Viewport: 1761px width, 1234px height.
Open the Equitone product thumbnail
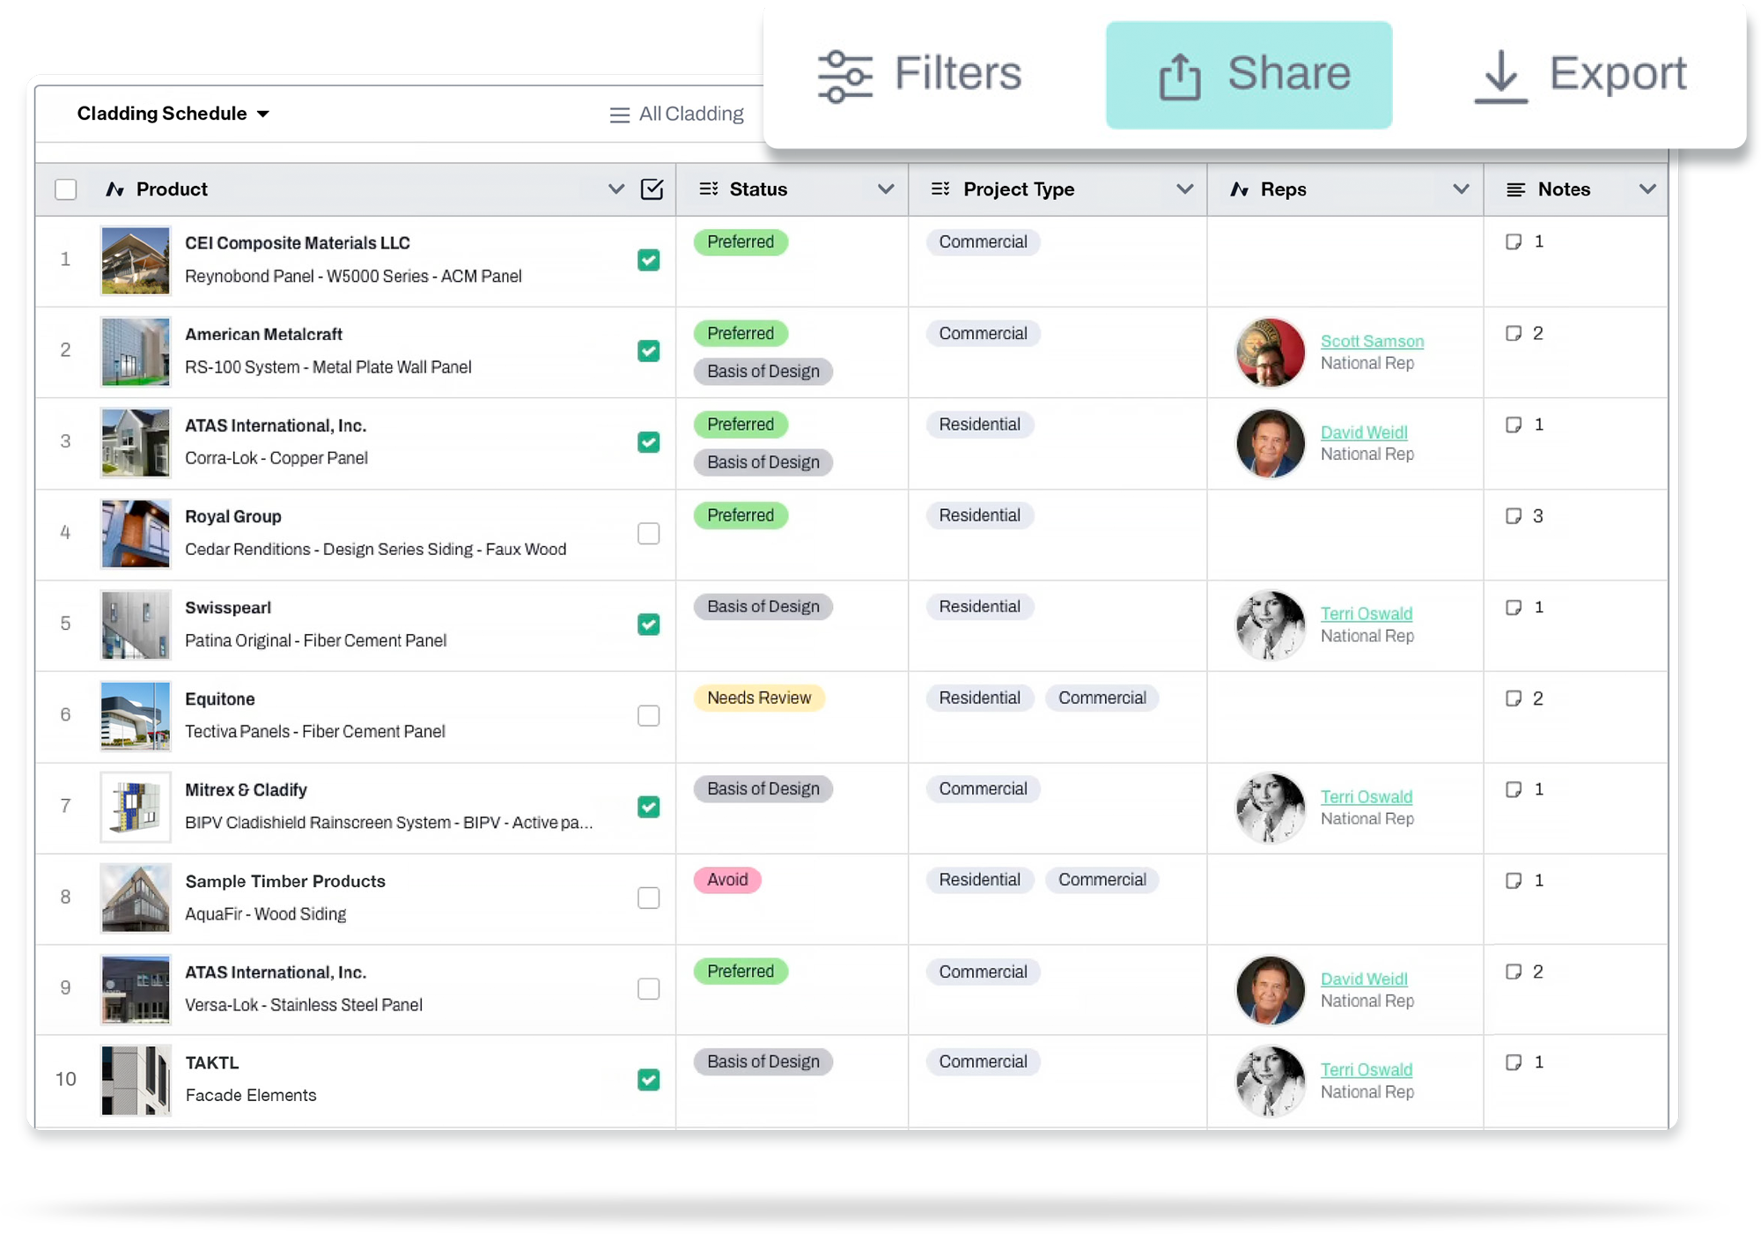click(x=135, y=715)
